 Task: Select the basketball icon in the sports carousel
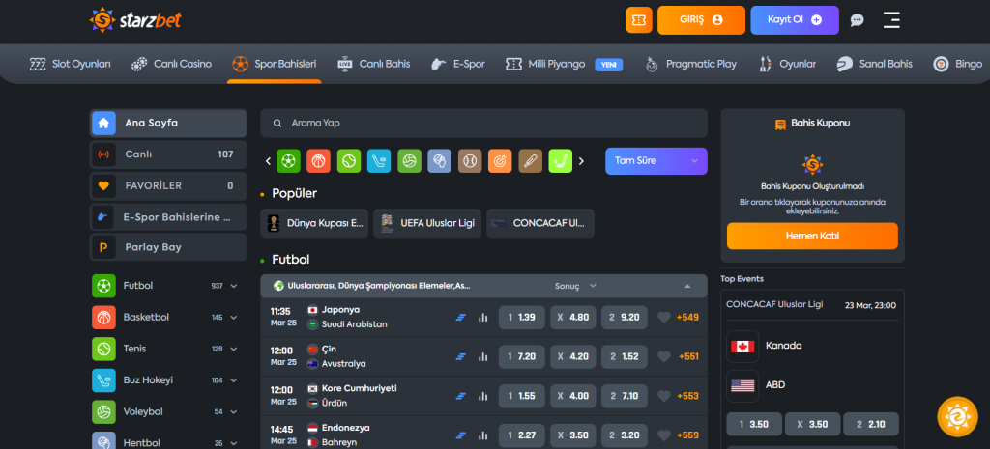click(319, 161)
